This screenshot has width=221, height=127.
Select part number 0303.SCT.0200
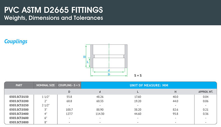pos(19,101)
